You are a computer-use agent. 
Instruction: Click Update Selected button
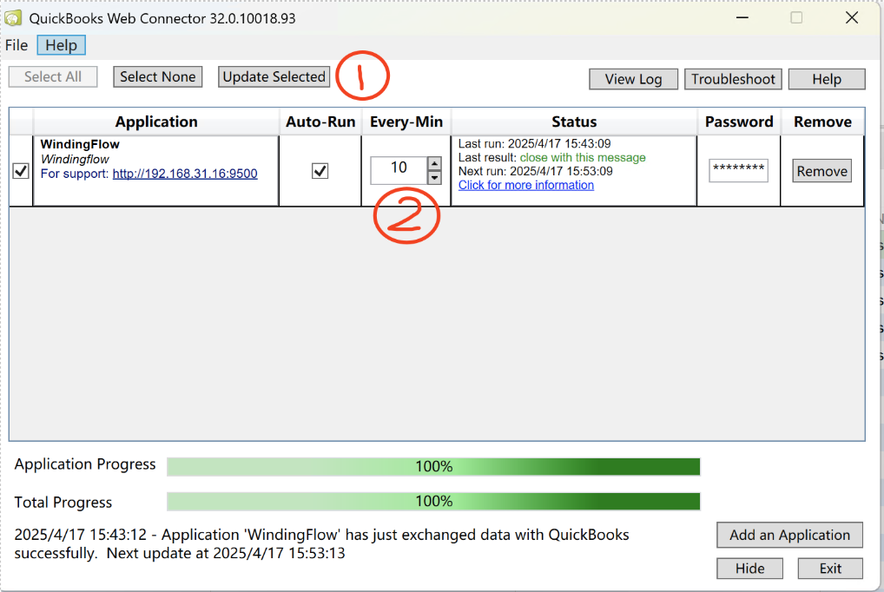point(274,76)
